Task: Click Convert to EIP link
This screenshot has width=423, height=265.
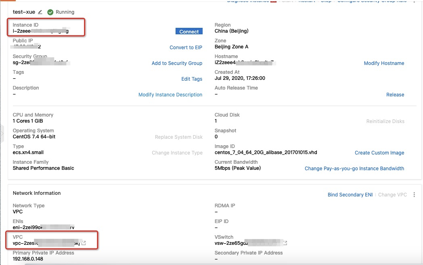Action: tap(186, 48)
